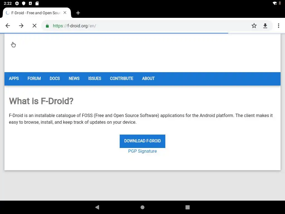
Task: Tap the battery icon in status bar
Action: 280,3
